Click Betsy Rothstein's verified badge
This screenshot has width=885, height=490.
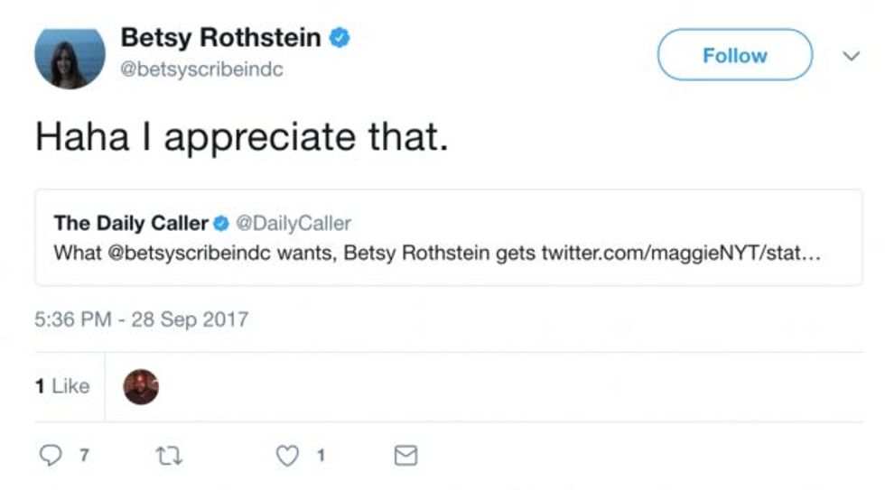(340, 38)
